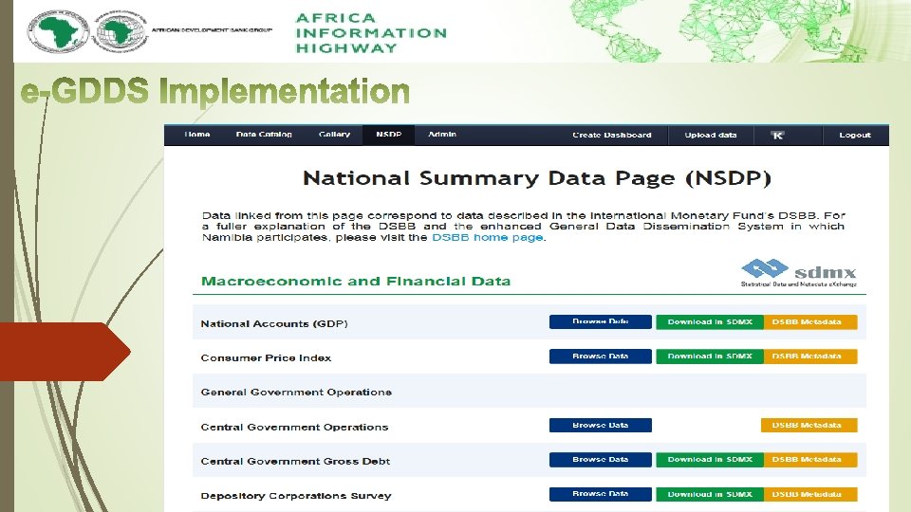Open DSBB Metadata for Consumer Price Index
911x512 pixels.
809,357
